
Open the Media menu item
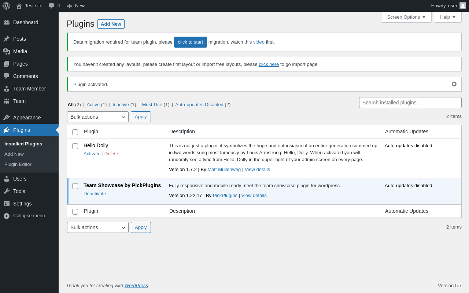click(x=29, y=51)
